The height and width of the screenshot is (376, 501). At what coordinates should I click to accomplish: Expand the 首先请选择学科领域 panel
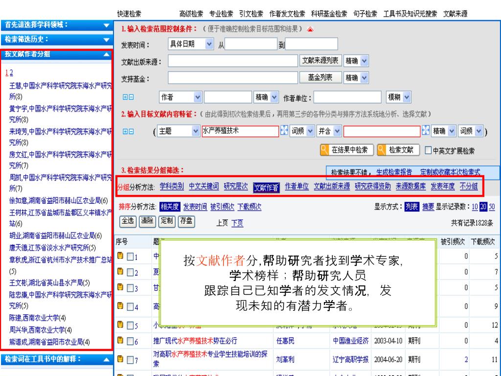click(106, 25)
